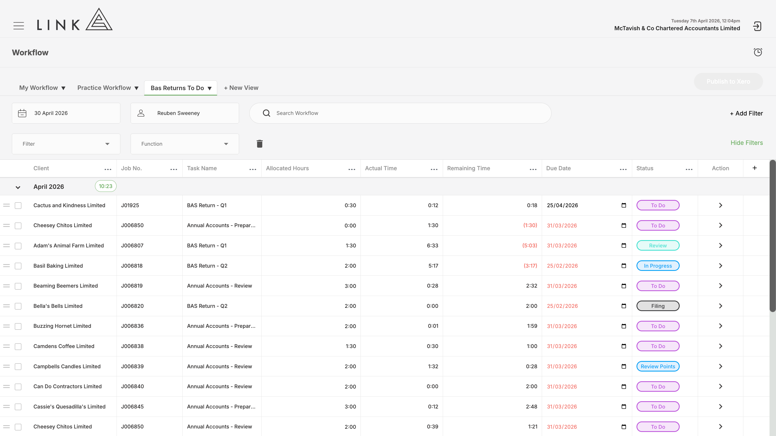776x436 pixels.
Task: Open Remaining Time column options menu
Action: coord(533,169)
